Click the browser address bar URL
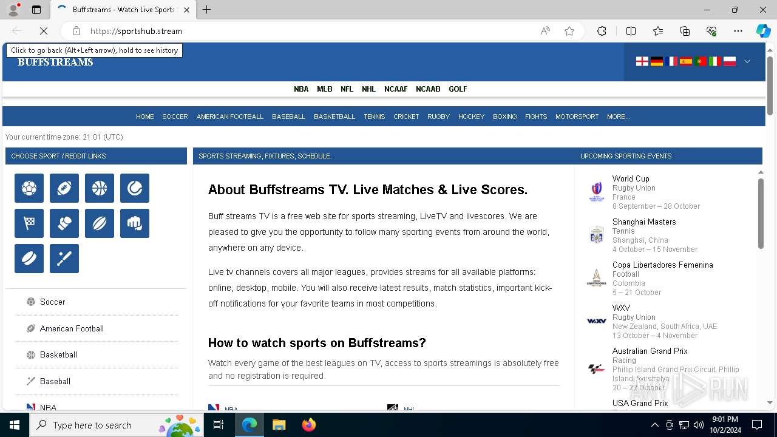Screen dimensions: 777x437 [136, 31]
